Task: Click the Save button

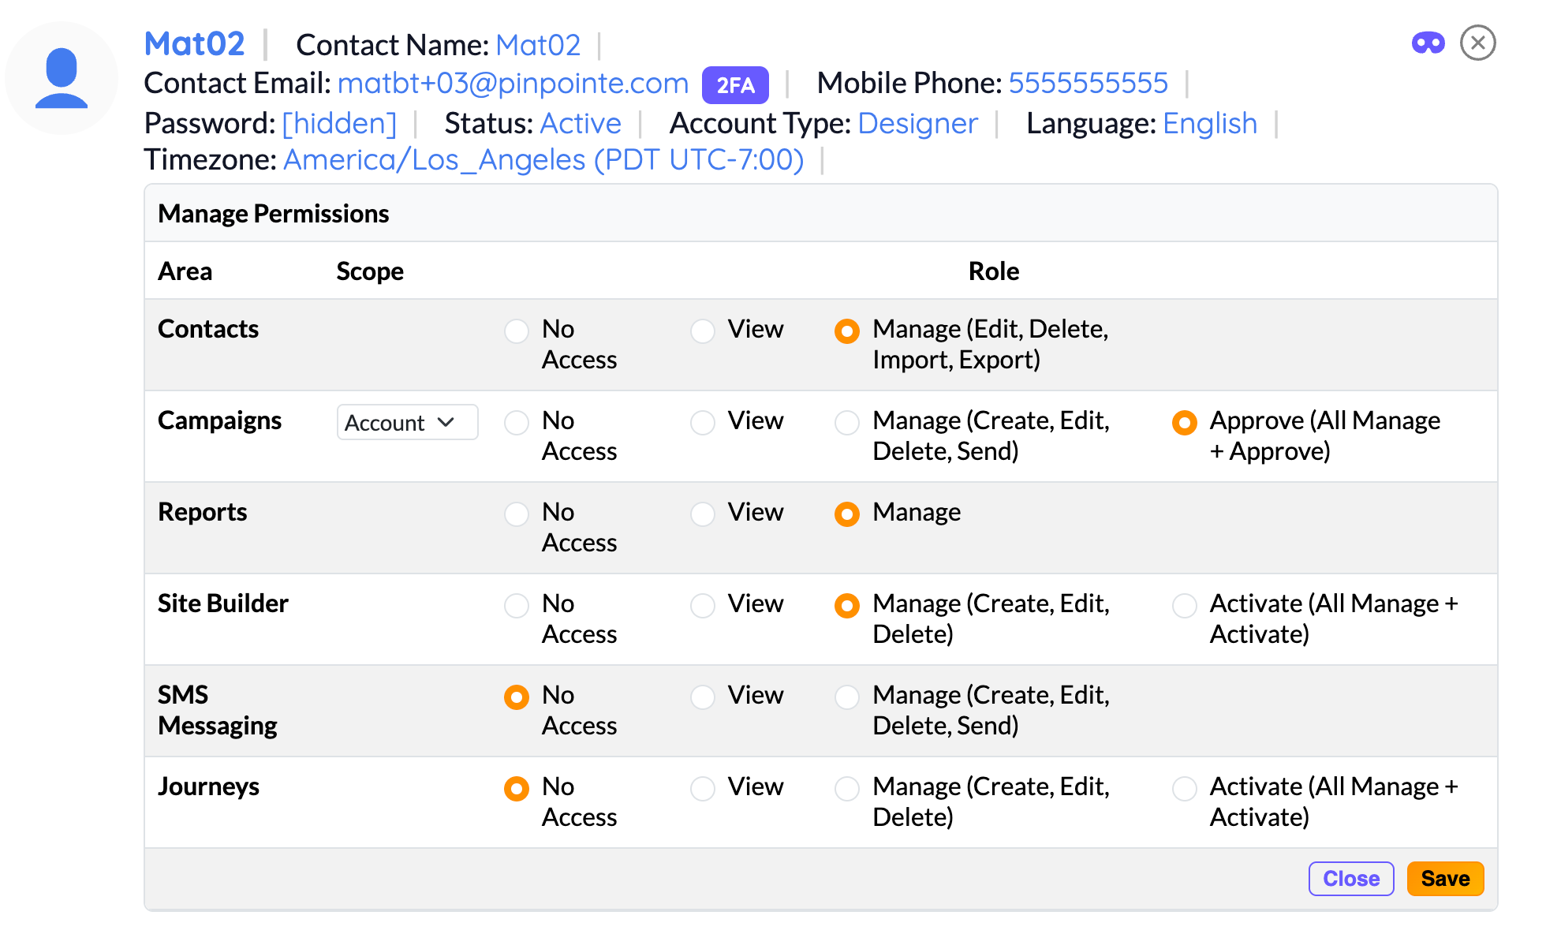Action: [1445, 879]
